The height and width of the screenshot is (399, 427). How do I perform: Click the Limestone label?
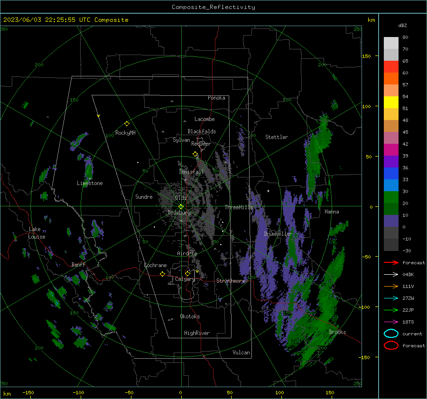tap(90, 183)
